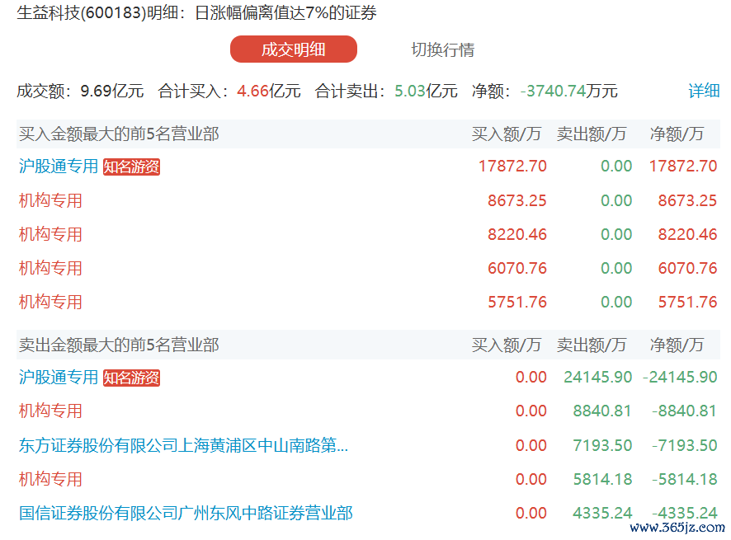731x540 pixels.
Task: Click the sell amount 4335.24
Action: 602,513
